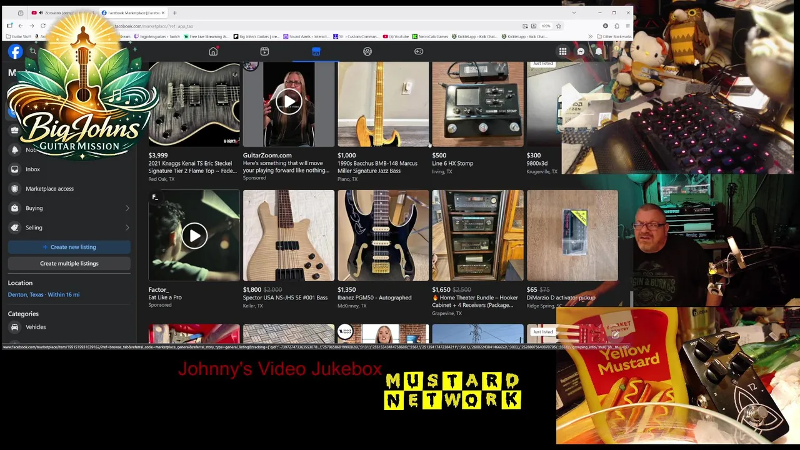
Task: Open the Guitar Stuff bookmarks folder
Action: [19, 36]
